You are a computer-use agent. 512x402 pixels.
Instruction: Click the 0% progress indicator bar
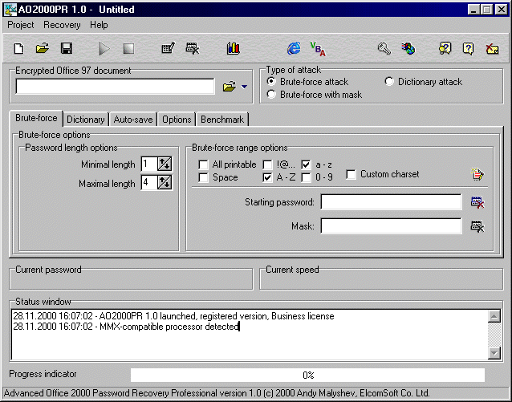307,376
